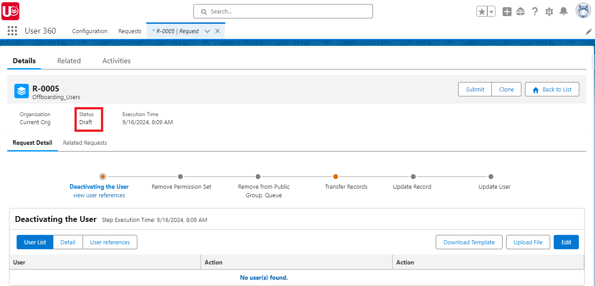The height and width of the screenshot is (286, 595).
Task: Click the Clone button
Action: [x=507, y=89]
